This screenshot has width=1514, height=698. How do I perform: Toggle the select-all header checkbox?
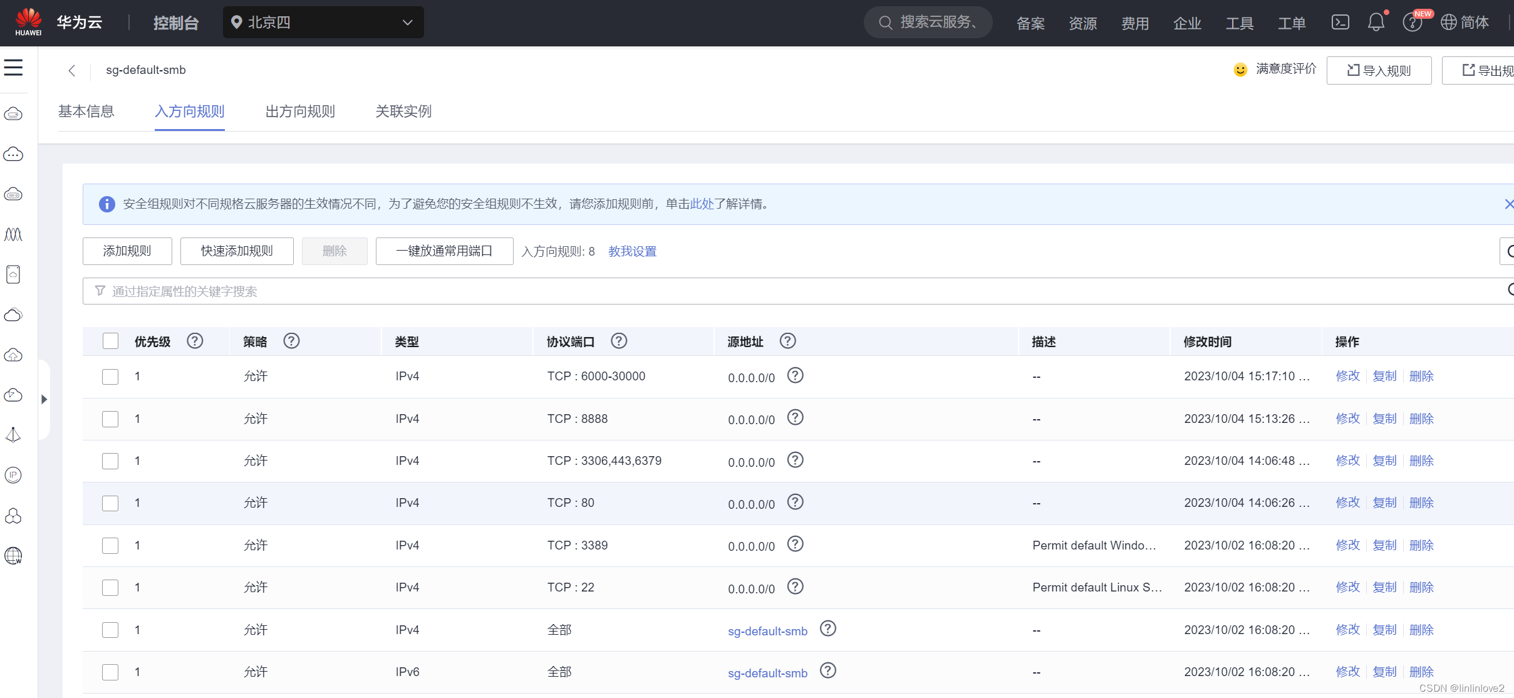tap(110, 341)
